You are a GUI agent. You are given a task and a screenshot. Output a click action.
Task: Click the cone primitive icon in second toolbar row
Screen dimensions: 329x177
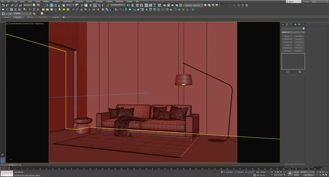click(x=59, y=9)
